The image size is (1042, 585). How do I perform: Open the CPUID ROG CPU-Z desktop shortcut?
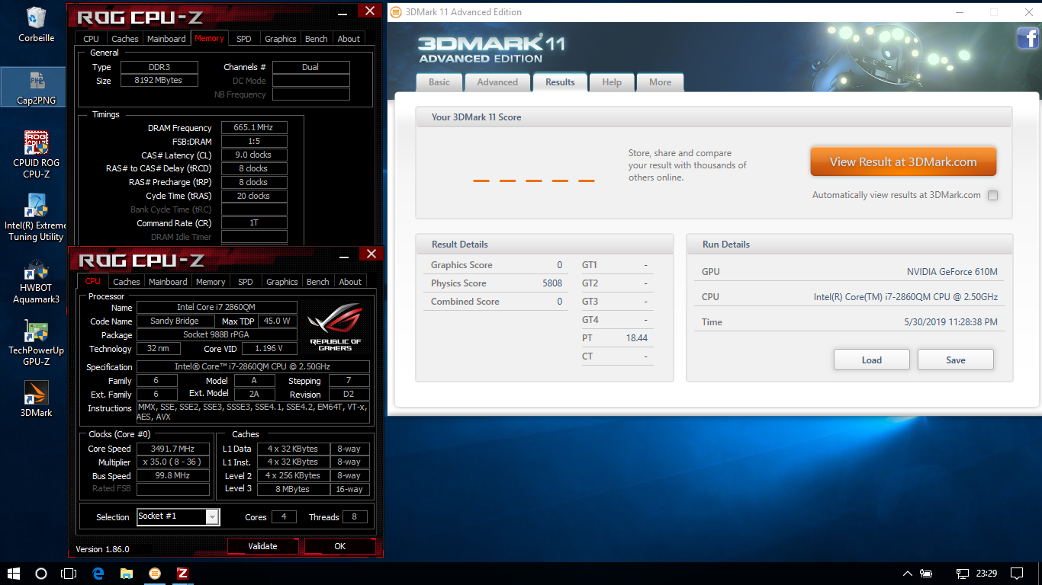pos(36,155)
